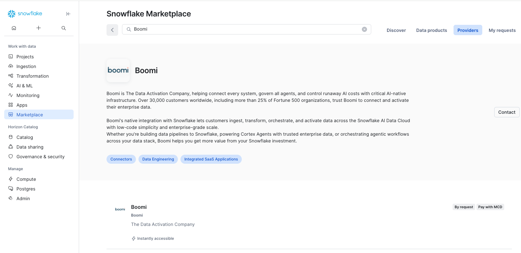521x253 pixels.
Task: Click the Transformation icon
Action: (x=11, y=76)
